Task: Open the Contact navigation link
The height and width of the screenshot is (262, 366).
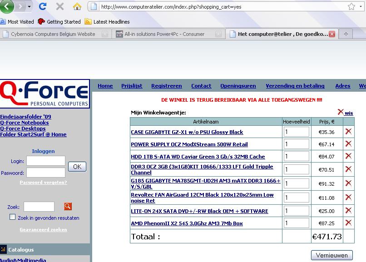Action: 201,86
